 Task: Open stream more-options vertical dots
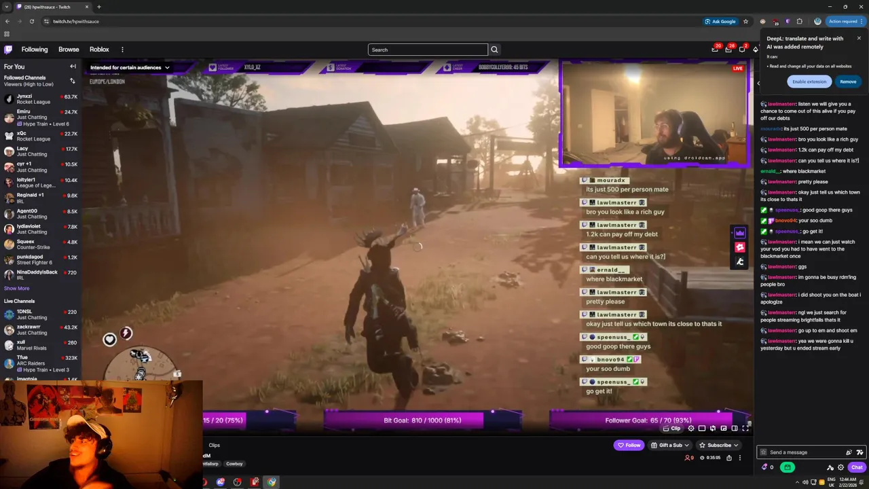click(x=740, y=458)
